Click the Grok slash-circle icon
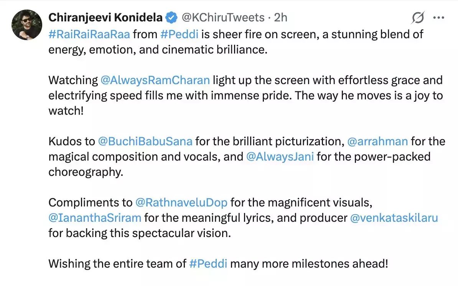 418,18
